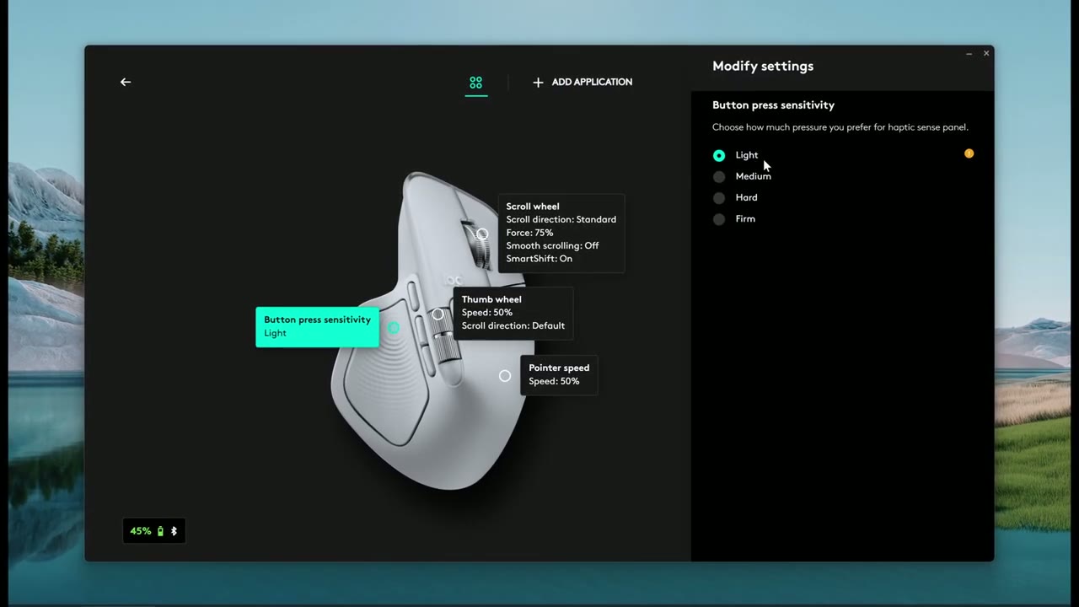Viewport: 1079px width, 607px height.
Task: Select the Firm sensitivity option
Action: click(x=719, y=218)
